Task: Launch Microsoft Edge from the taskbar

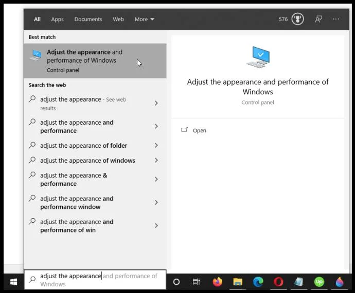Action: click(x=258, y=282)
